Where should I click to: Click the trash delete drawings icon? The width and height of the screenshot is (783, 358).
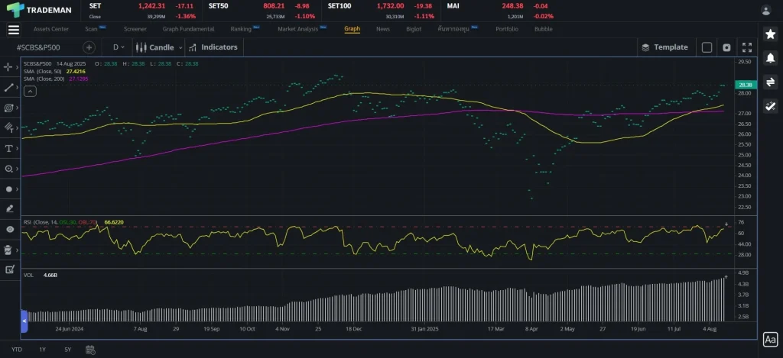tap(9, 249)
